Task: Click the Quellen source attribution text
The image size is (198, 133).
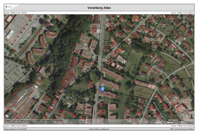Action: (x=31, y=120)
